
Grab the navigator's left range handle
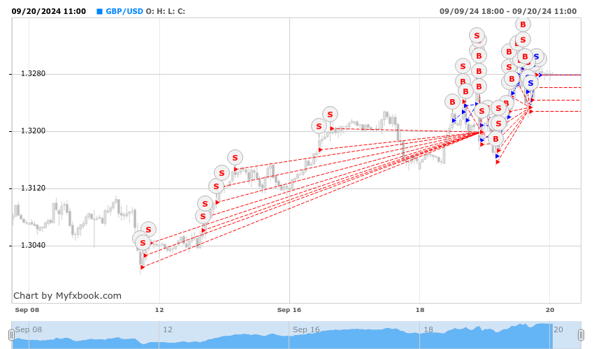click(x=11, y=335)
